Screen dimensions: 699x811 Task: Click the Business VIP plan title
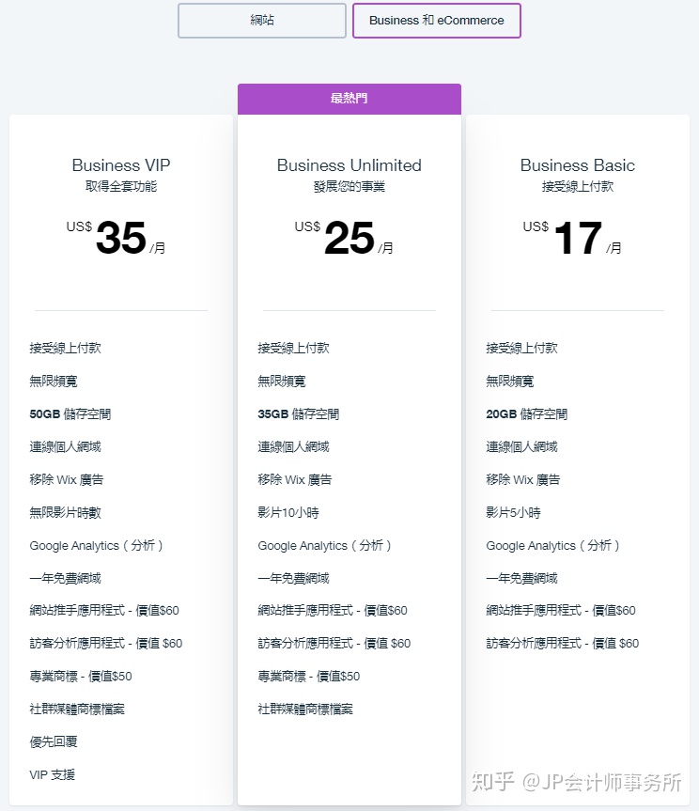click(x=121, y=165)
